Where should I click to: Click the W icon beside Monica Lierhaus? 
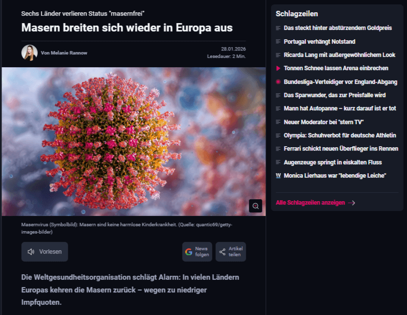tap(278, 176)
